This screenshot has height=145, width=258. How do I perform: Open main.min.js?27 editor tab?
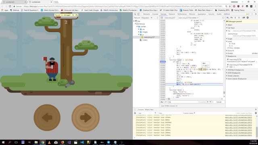170,18
